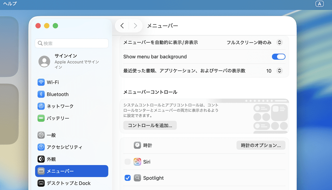Image resolution: width=332 pixels, height=190 pixels.
Task: Click the ネットワーク globe icon
Action: click(x=41, y=106)
